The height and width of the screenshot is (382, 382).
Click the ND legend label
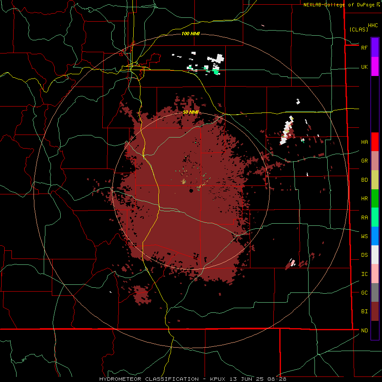(x=364, y=330)
